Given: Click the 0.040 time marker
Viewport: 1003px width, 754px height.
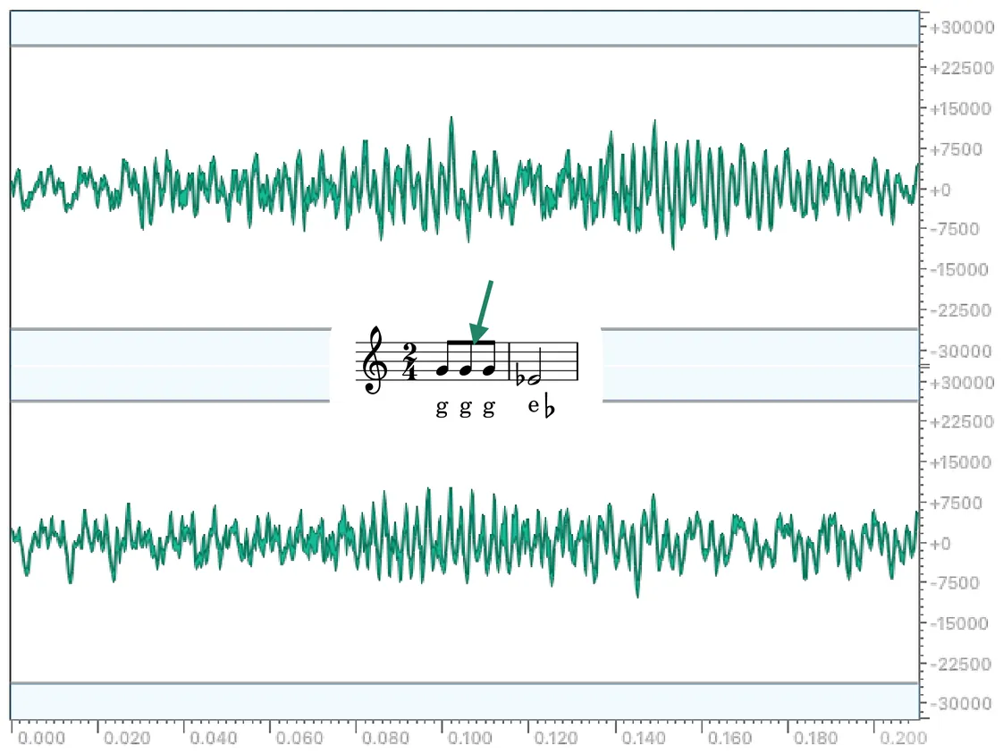Looking at the screenshot, I should tap(213, 738).
